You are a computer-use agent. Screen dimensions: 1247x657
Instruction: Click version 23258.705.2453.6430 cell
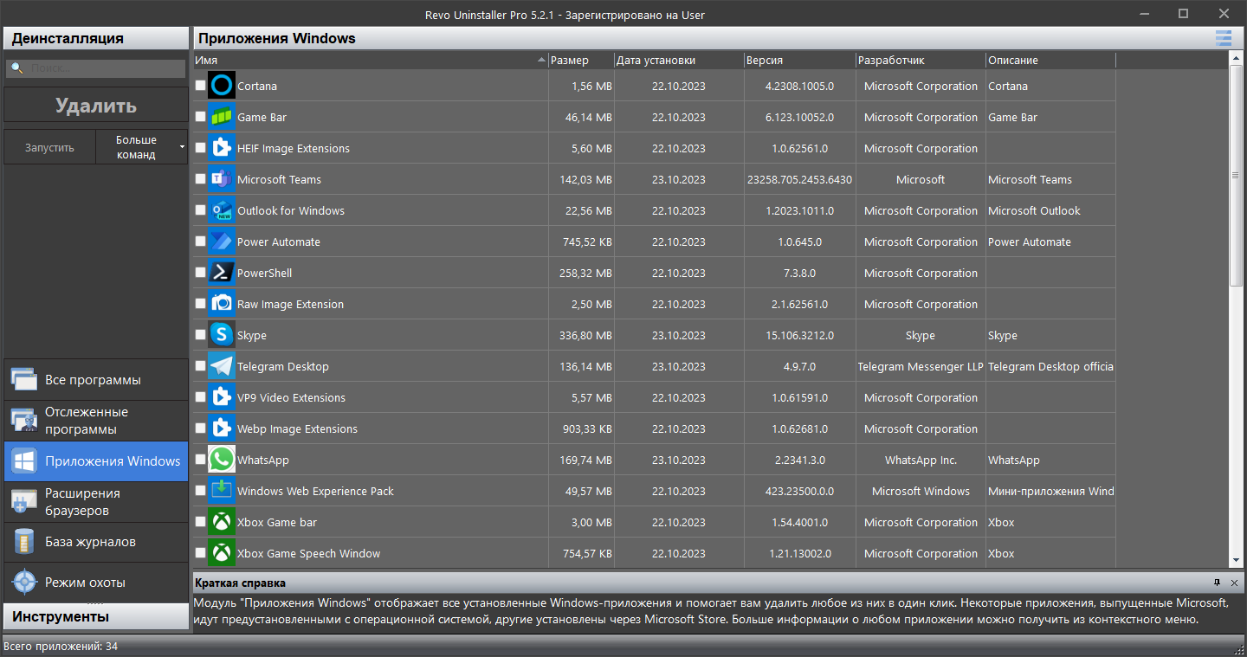tap(799, 179)
